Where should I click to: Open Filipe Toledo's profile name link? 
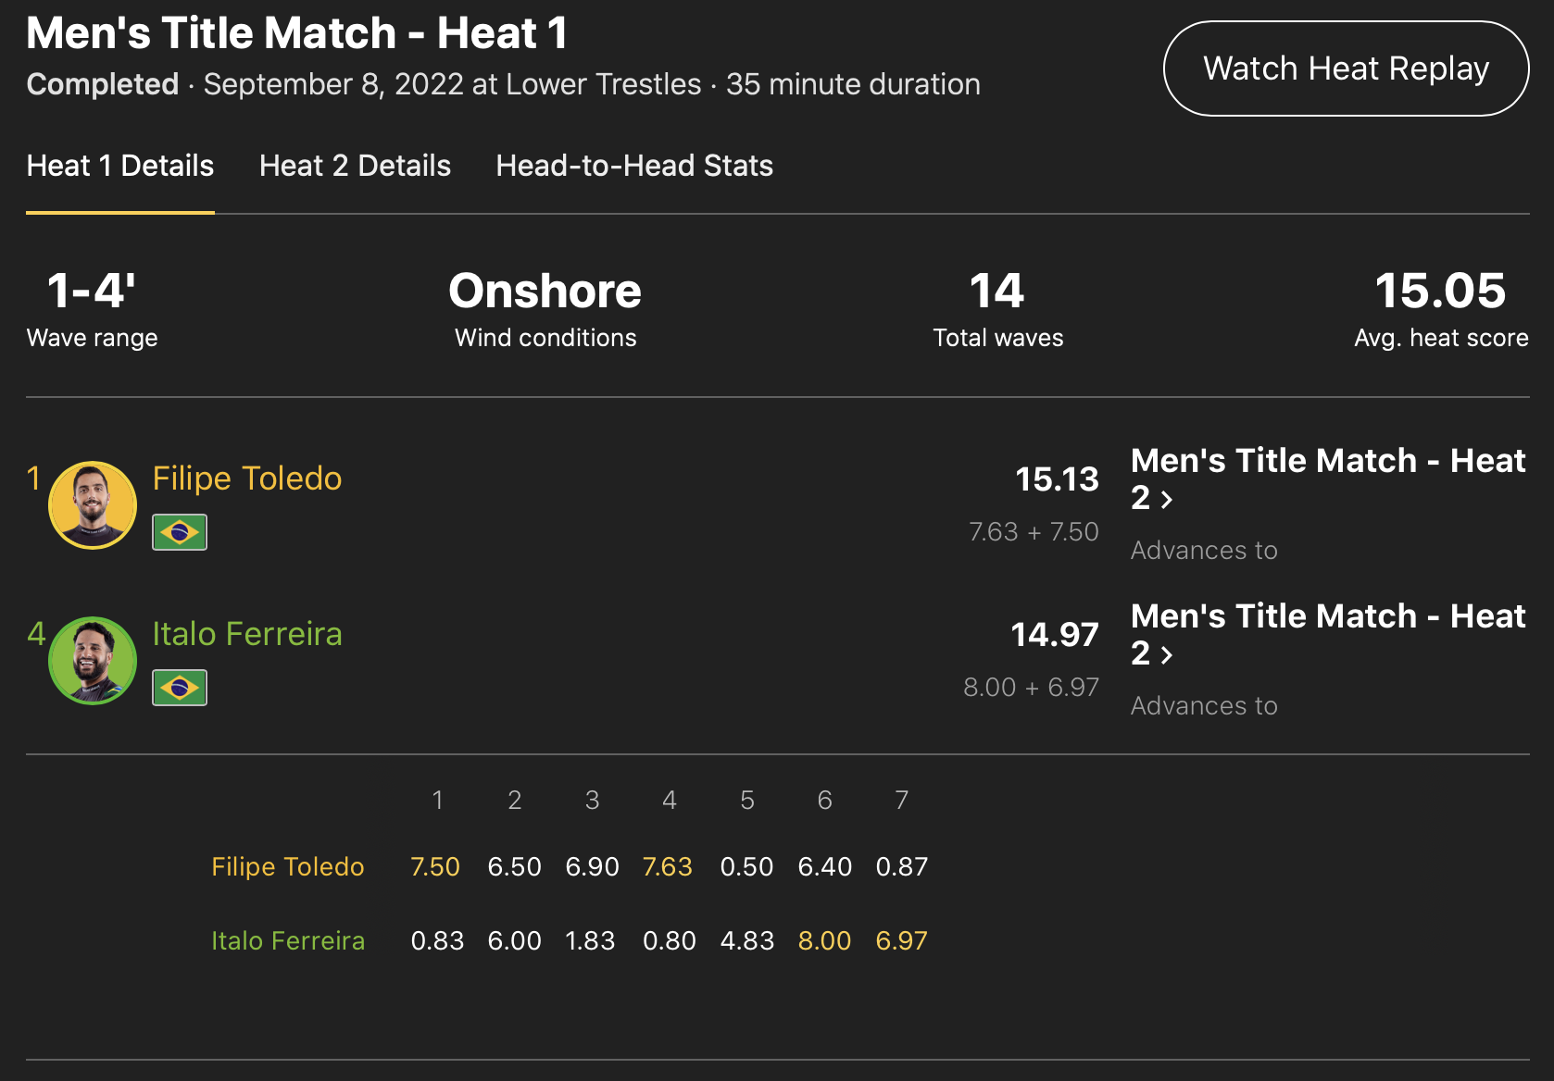[247, 478]
